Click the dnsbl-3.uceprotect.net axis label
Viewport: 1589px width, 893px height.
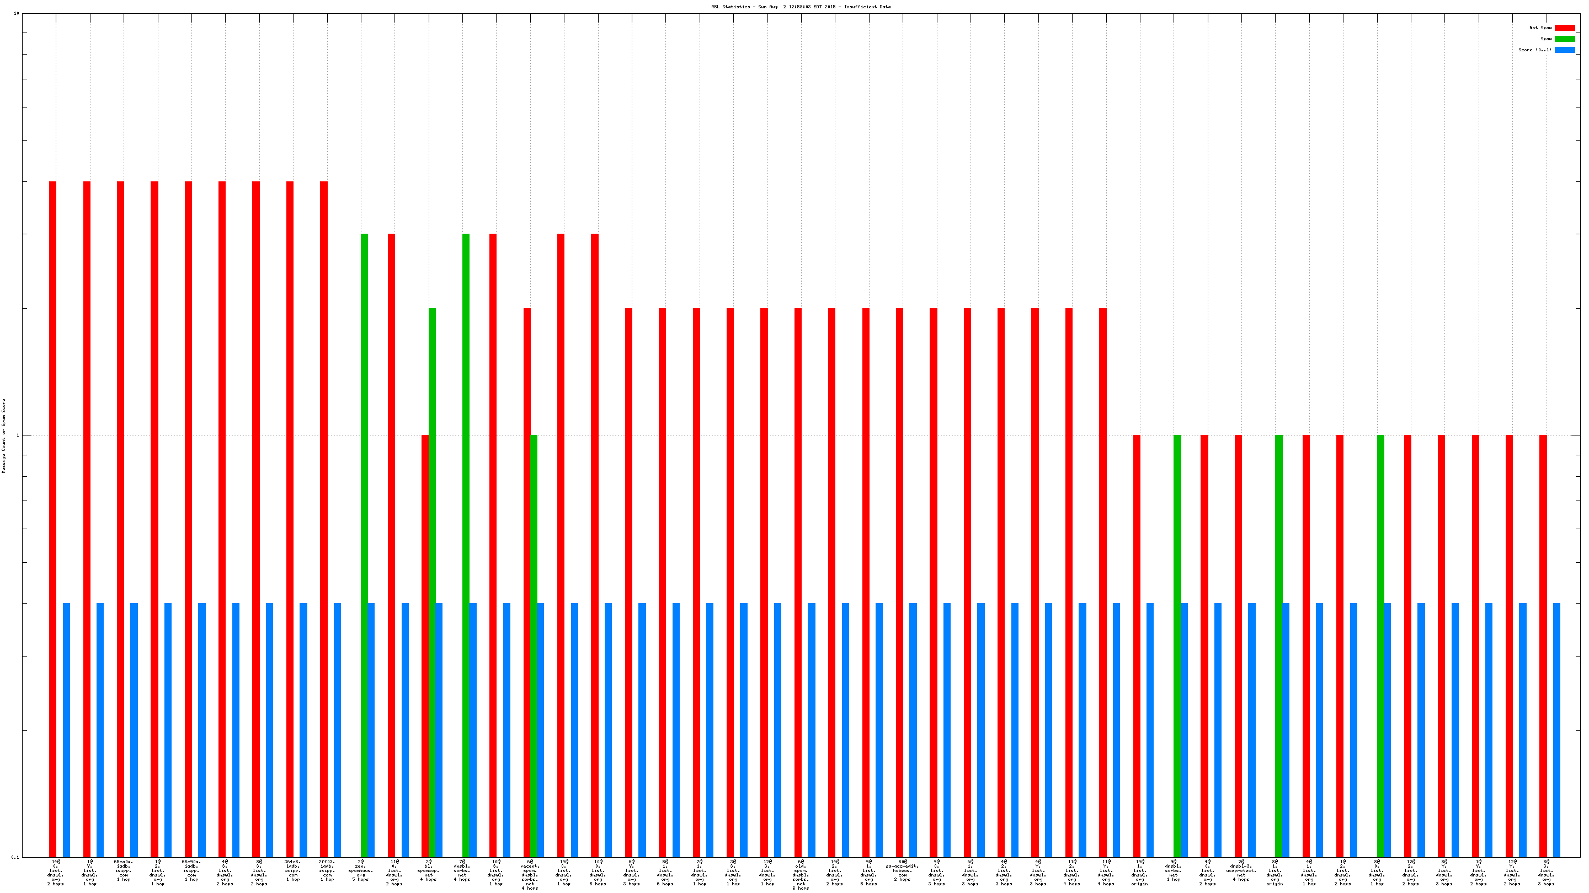click(1241, 870)
